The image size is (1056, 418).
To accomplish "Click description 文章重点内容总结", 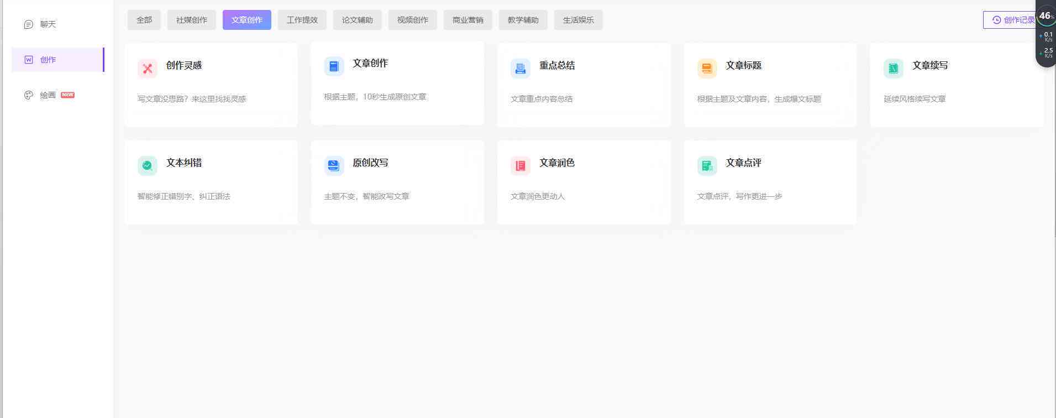I will click(x=542, y=99).
